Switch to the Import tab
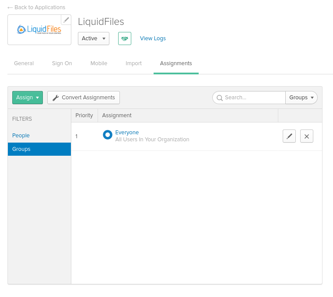The width and height of the screenshot is (333, 297). coord(133,63)
